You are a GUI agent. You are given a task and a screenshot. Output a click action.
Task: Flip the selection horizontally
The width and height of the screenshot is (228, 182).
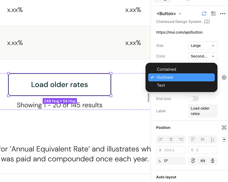tap(203, 161)
